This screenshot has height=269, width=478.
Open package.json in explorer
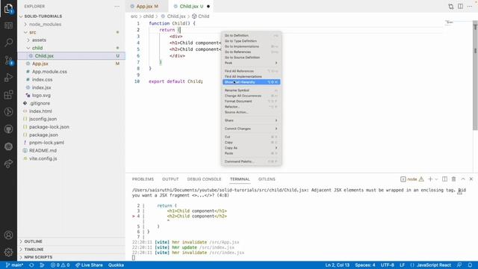tap(43, 134)
